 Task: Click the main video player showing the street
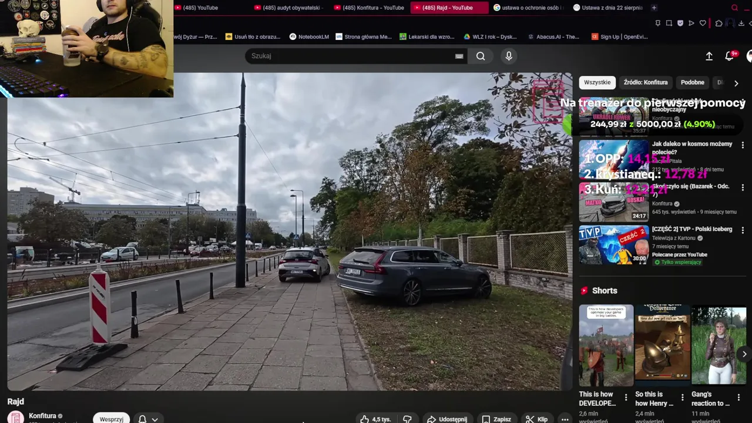coord(290,231)
